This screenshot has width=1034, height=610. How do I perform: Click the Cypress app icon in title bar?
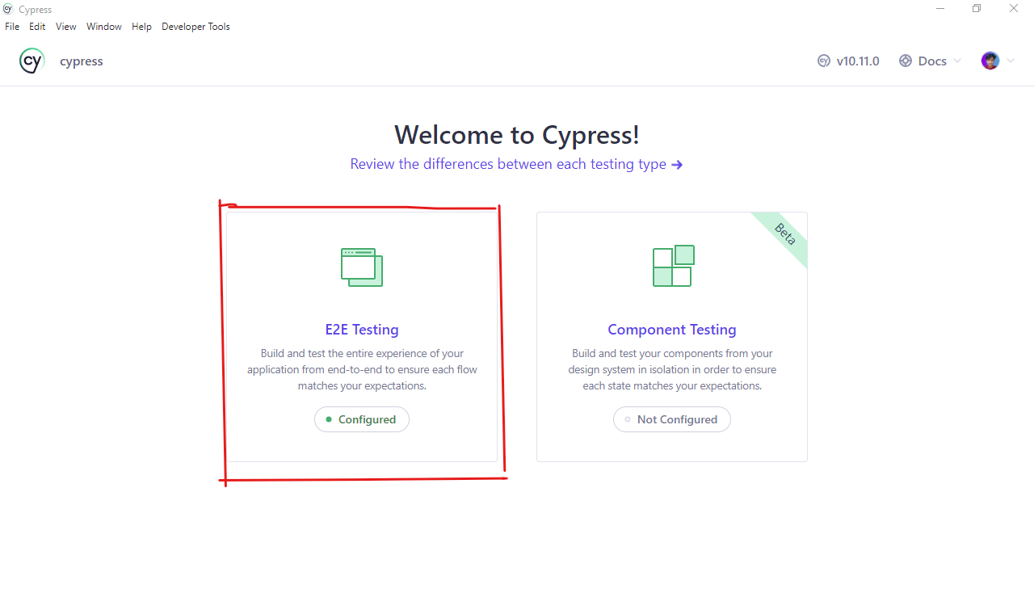pos(8,9)
